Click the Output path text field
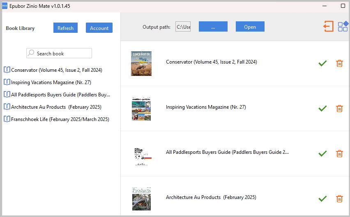 tap(183, 27)
